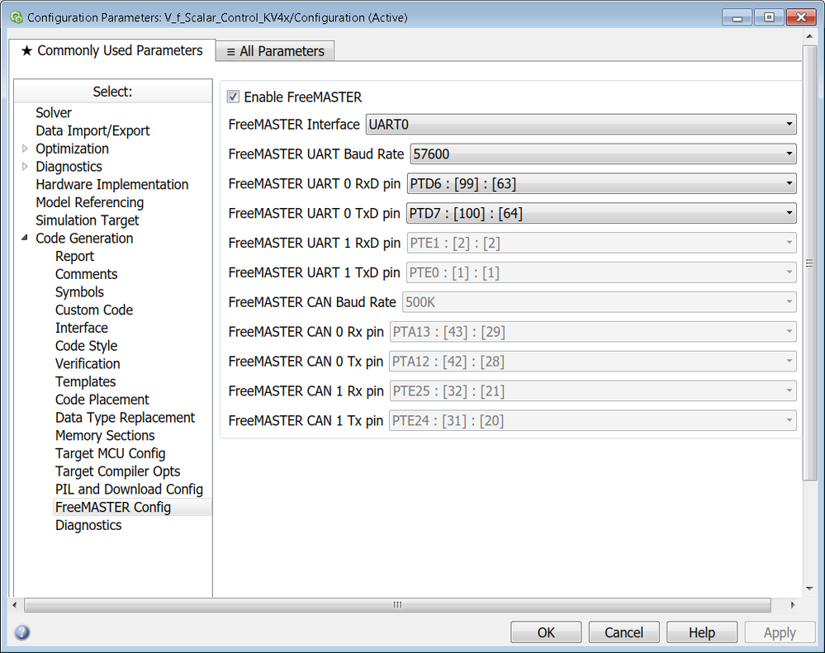825x653 pixels.
Task: Select Model Referencing item
Action: coord(89,202)
